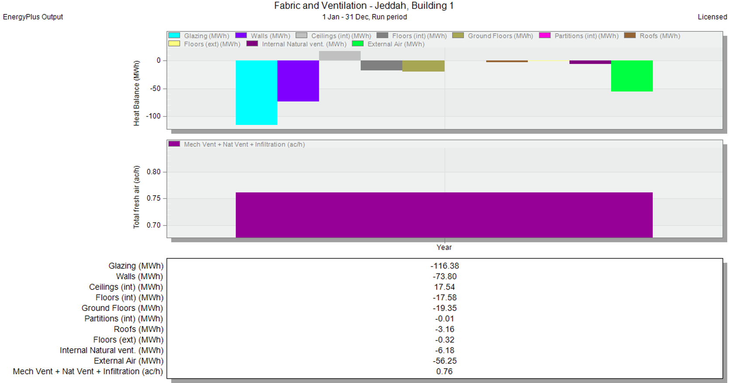Click the Ceilings (int) value 17.54

pyautogui.click(x=444, y=287)
